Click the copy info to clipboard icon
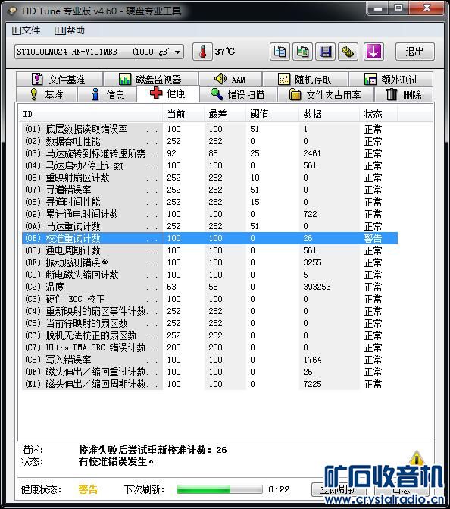Image resolution: width=450 pixels, height=509 pixels. 280,52
